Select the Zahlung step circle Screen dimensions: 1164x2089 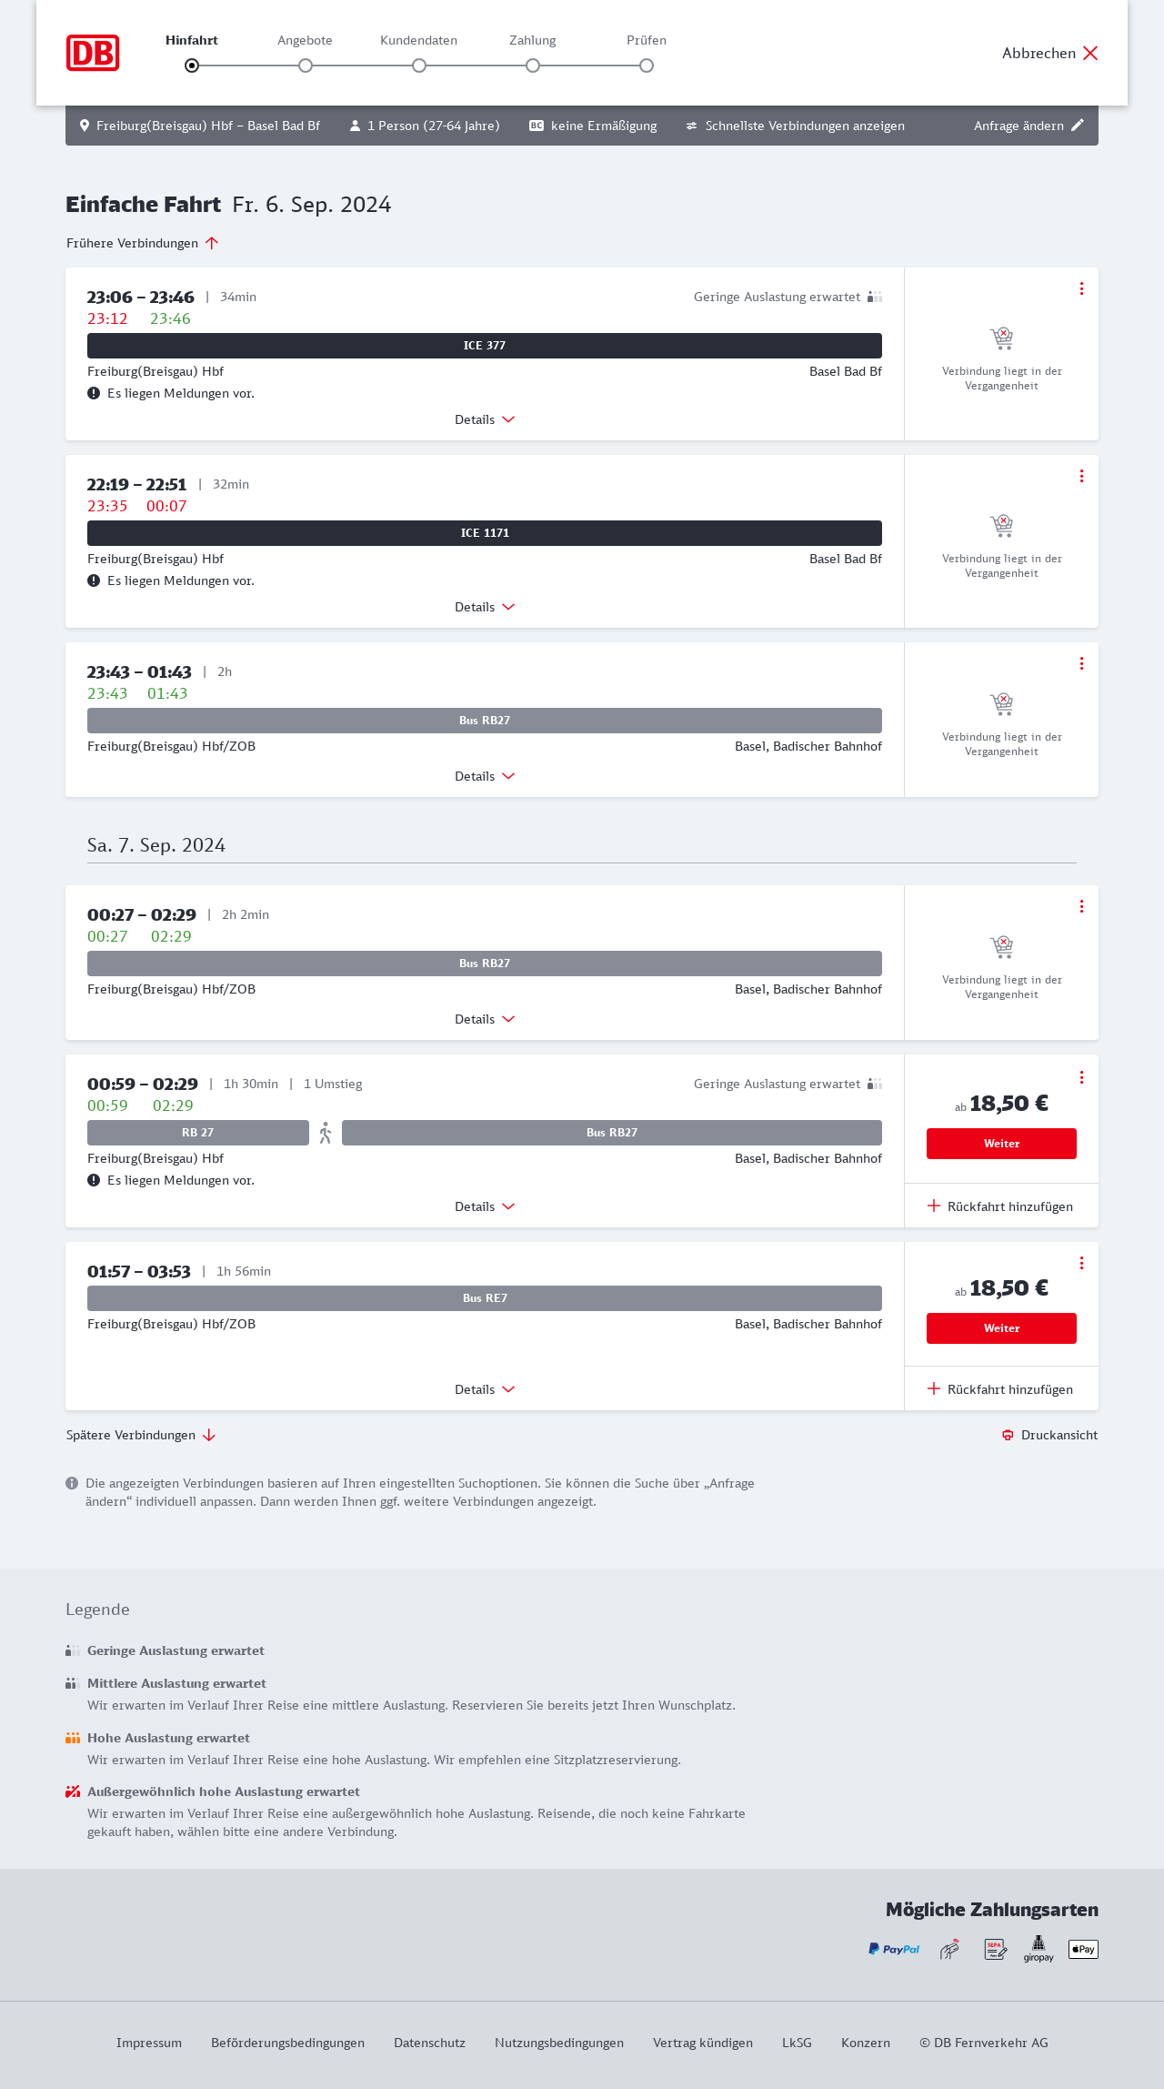coord(533,66)
